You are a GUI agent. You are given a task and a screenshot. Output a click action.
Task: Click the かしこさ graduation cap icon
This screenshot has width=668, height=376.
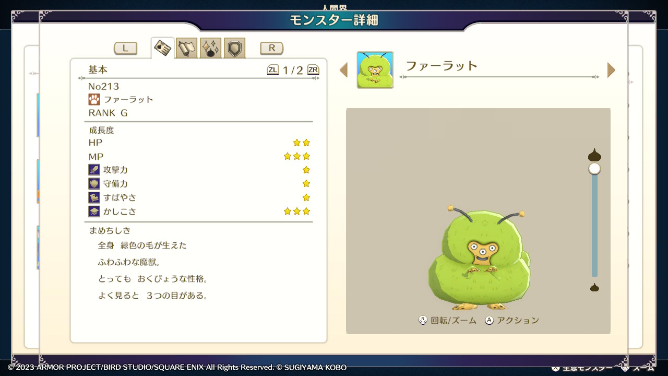[x=94, y=211]
